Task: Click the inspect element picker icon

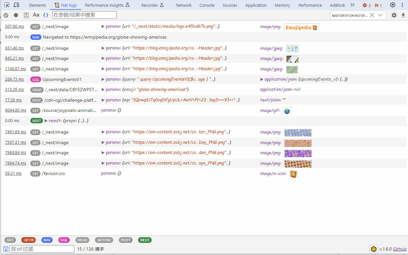Action: point(7,5)
